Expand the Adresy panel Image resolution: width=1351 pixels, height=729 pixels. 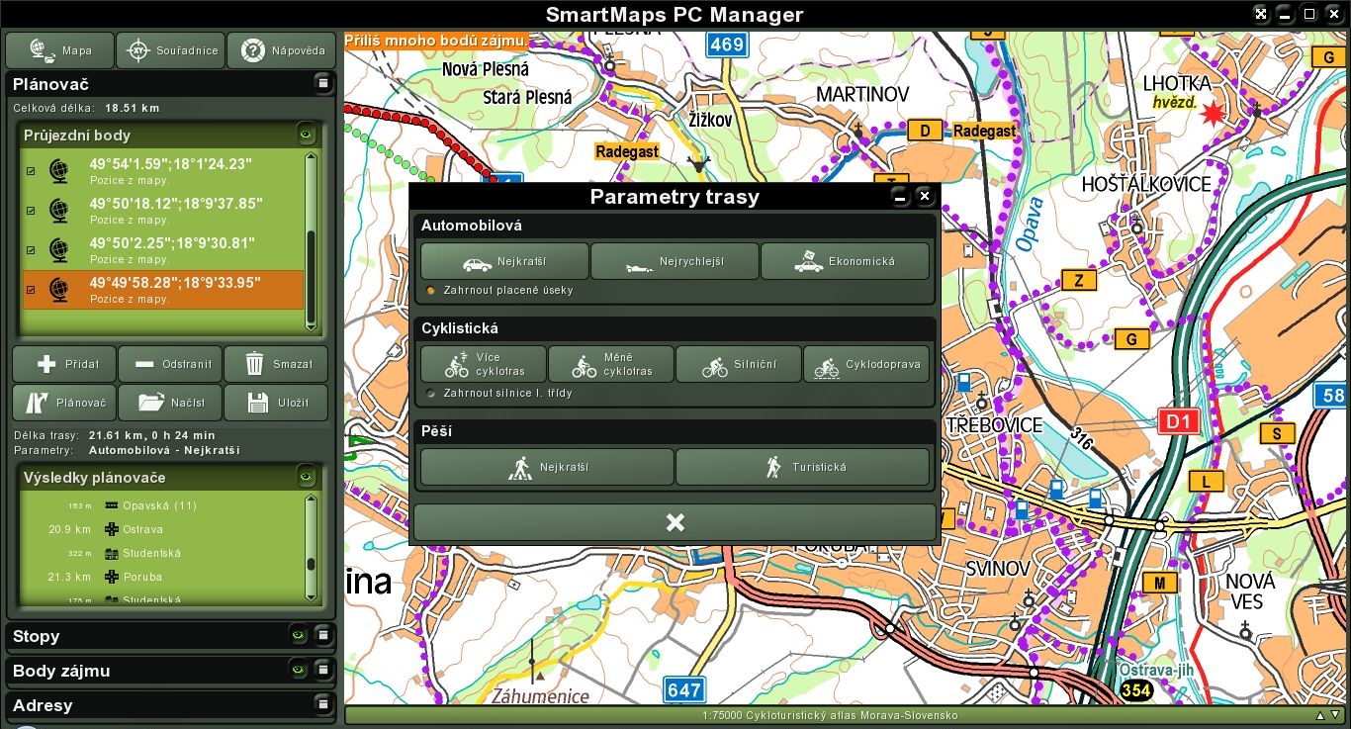pyautogui.click(x=321, y=704)
